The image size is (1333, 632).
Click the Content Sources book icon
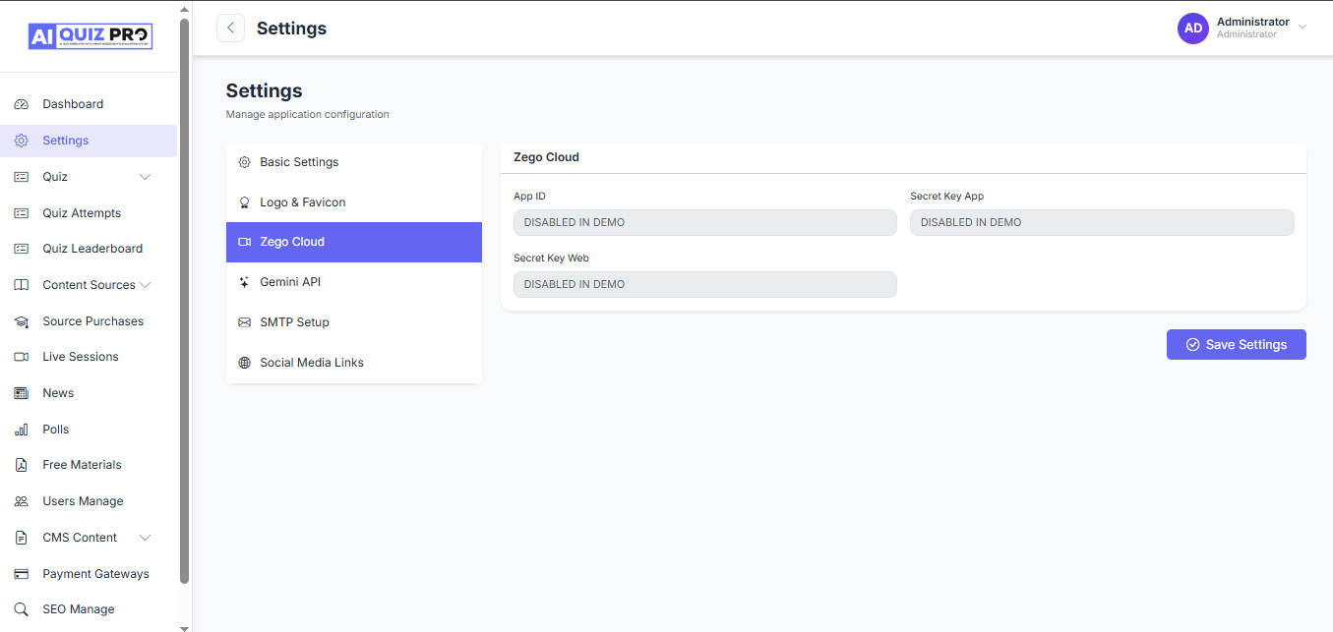point(22,285)
